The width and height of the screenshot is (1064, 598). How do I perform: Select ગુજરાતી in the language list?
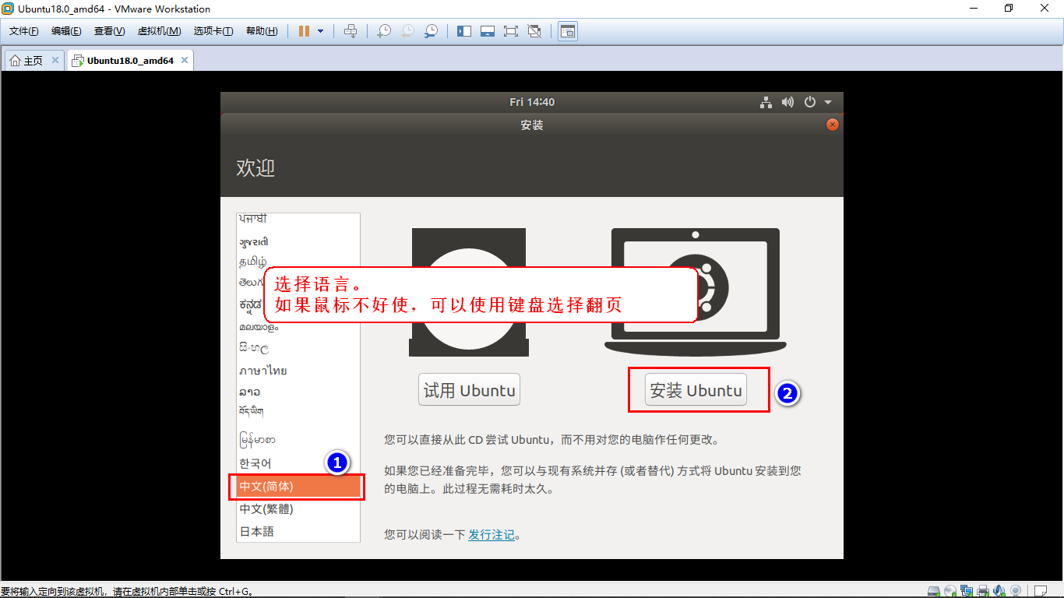[x=299, y=242]
